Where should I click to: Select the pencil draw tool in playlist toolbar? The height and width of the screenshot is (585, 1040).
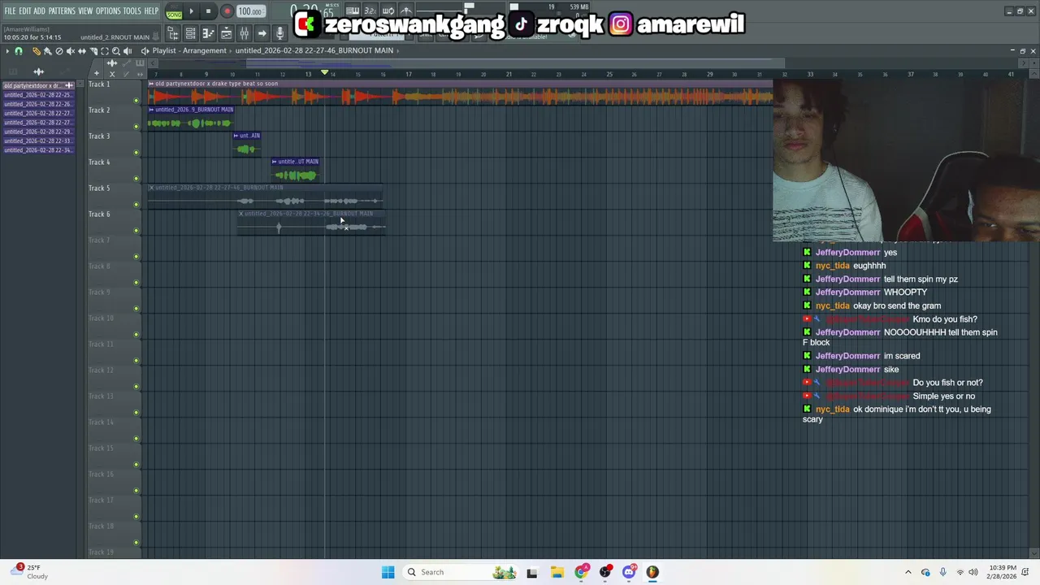tap(37, 51)
